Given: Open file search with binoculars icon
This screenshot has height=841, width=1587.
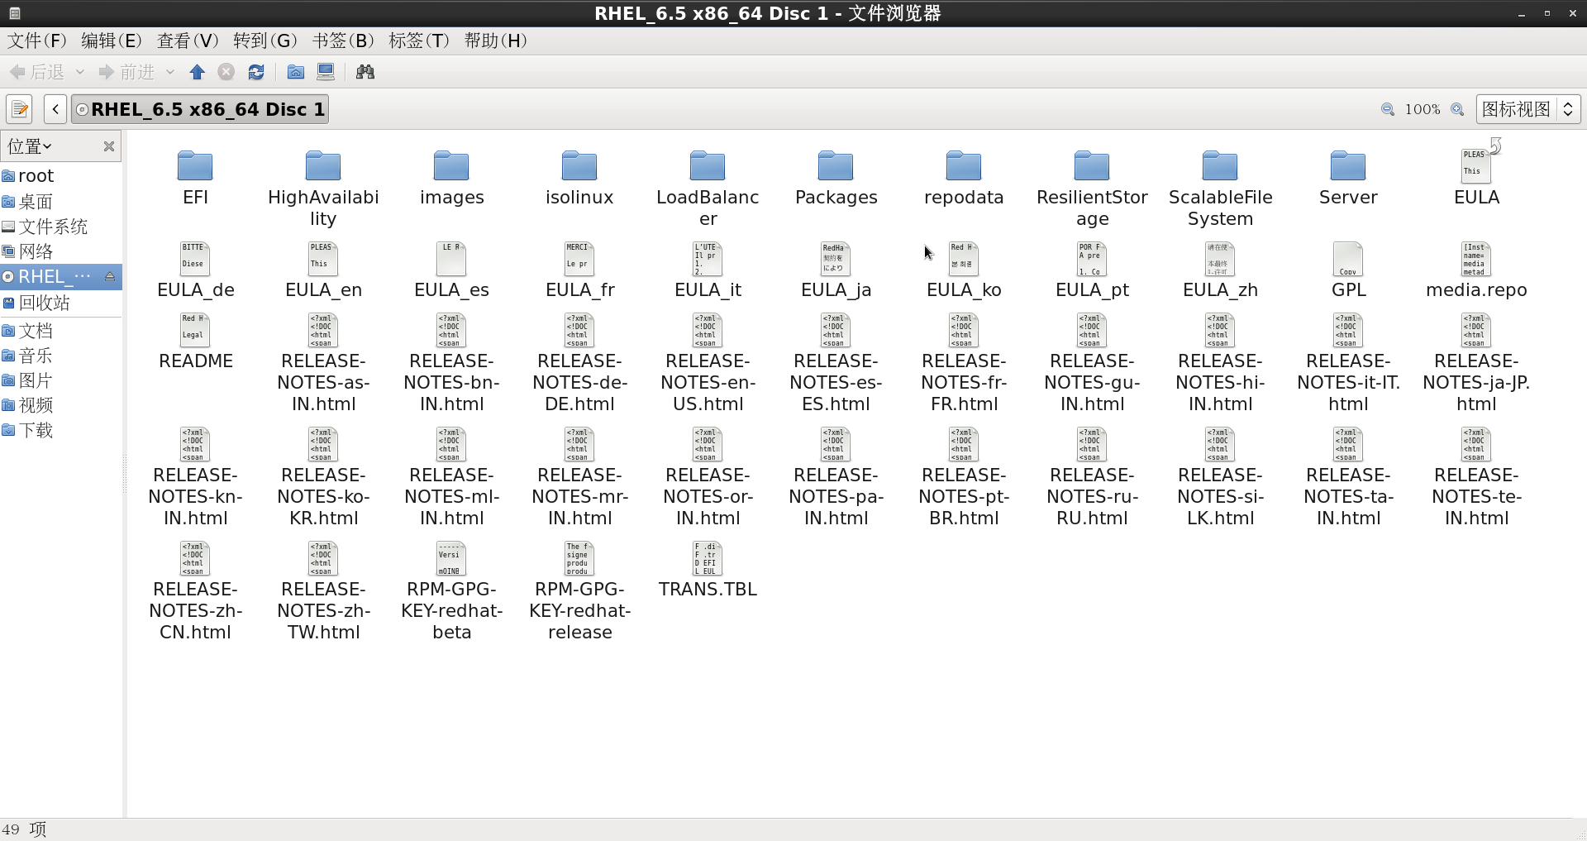Looking at the screenshot, I should pyautogui.click(x=365, y=72).
